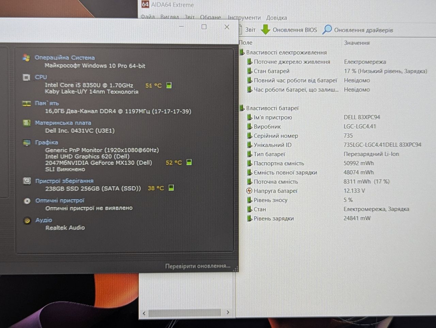Image resolution: width=436 pixels, height=328 pixels.
Task: Click the Материнська плата heading in Speccy
Action: click(63, 123)
